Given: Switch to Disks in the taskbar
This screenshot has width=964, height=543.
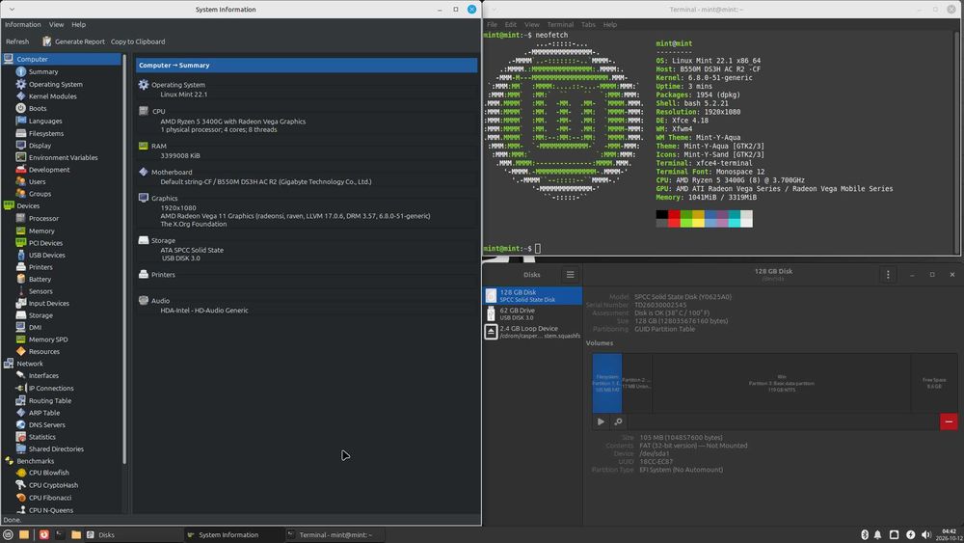Looking at the screenshot, I should click(100, 535).
